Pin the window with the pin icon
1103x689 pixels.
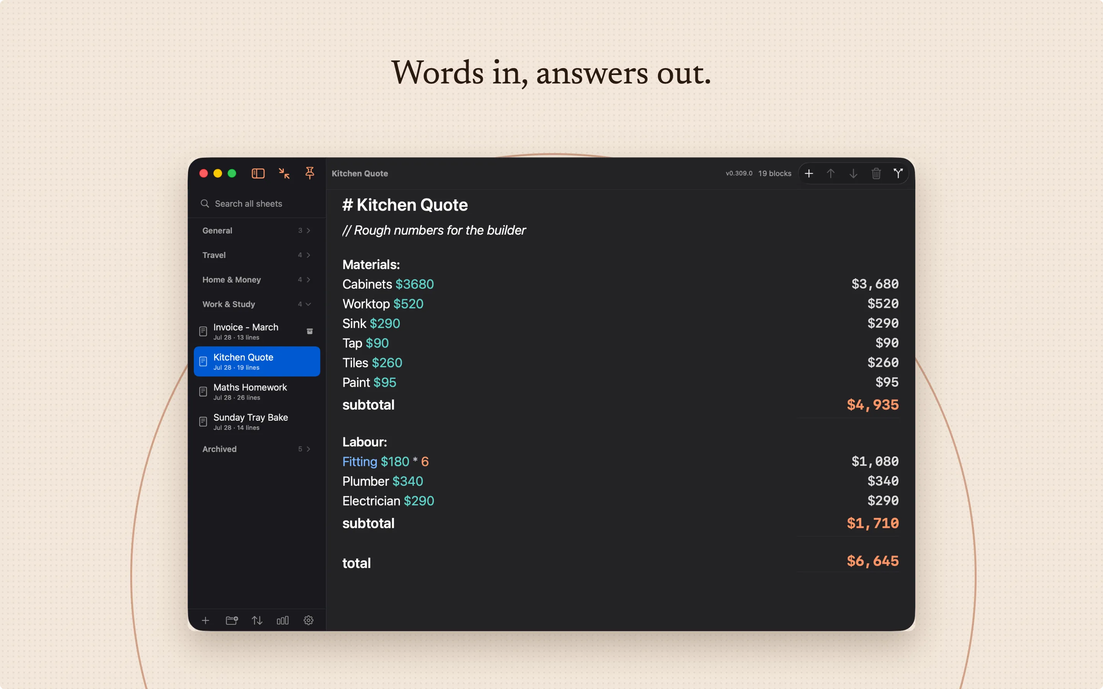[310, 173]
